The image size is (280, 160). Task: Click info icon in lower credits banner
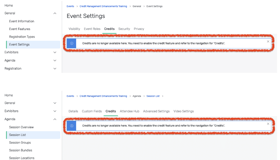(x=72, y=126)
